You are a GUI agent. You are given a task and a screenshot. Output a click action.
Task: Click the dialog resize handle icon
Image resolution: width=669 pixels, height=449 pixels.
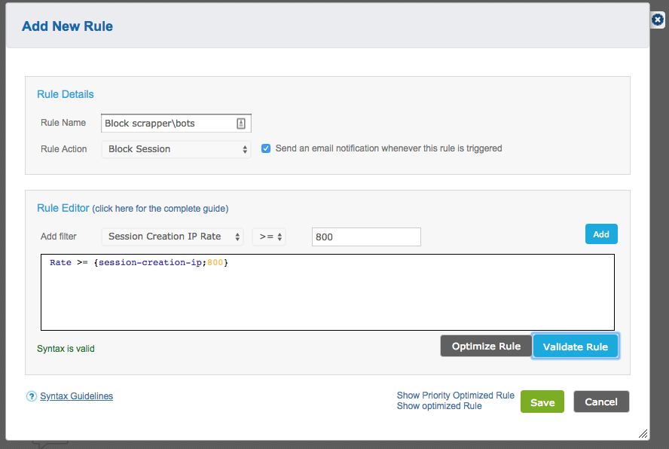pyautogui.click(x=643, y=434)
